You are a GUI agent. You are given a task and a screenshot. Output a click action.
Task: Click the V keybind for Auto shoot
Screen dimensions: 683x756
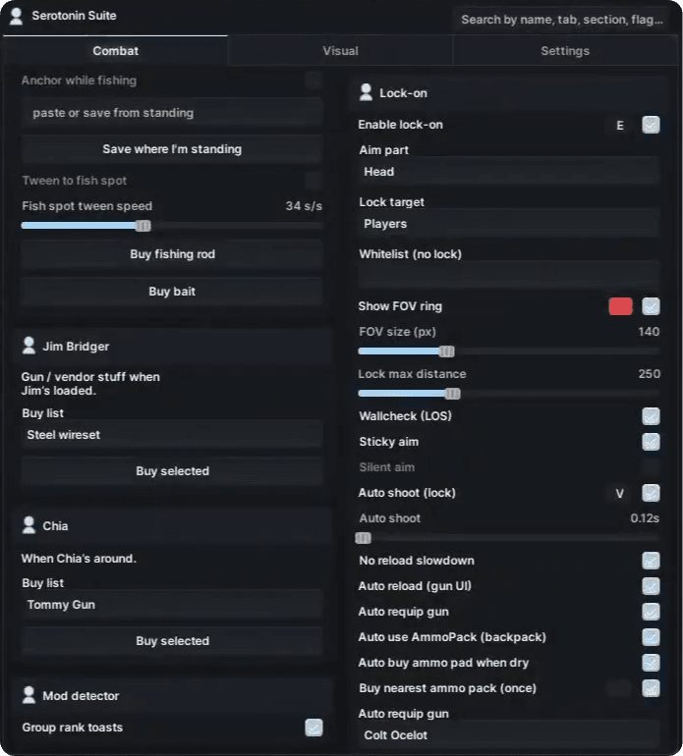click(x=619, y=493)
